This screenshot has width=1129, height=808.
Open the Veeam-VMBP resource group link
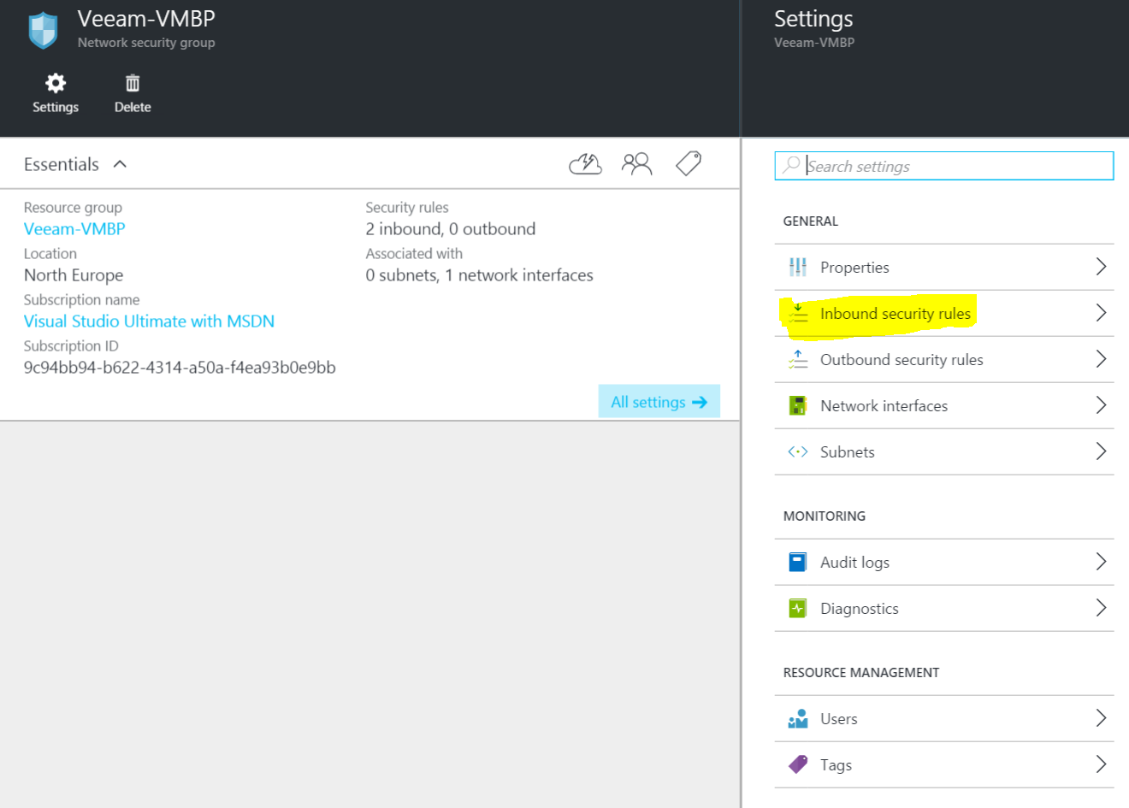74,229
